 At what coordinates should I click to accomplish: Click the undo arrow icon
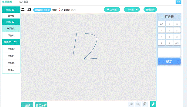[x=138, y=104]
